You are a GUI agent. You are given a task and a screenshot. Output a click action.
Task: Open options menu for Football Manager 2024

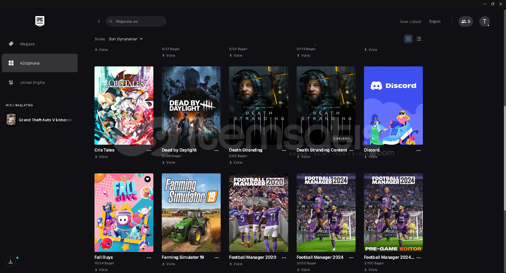pos(351,257)
